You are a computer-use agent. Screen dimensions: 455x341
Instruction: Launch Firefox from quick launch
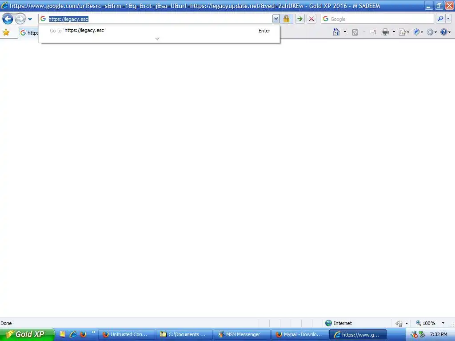[83, 334]
